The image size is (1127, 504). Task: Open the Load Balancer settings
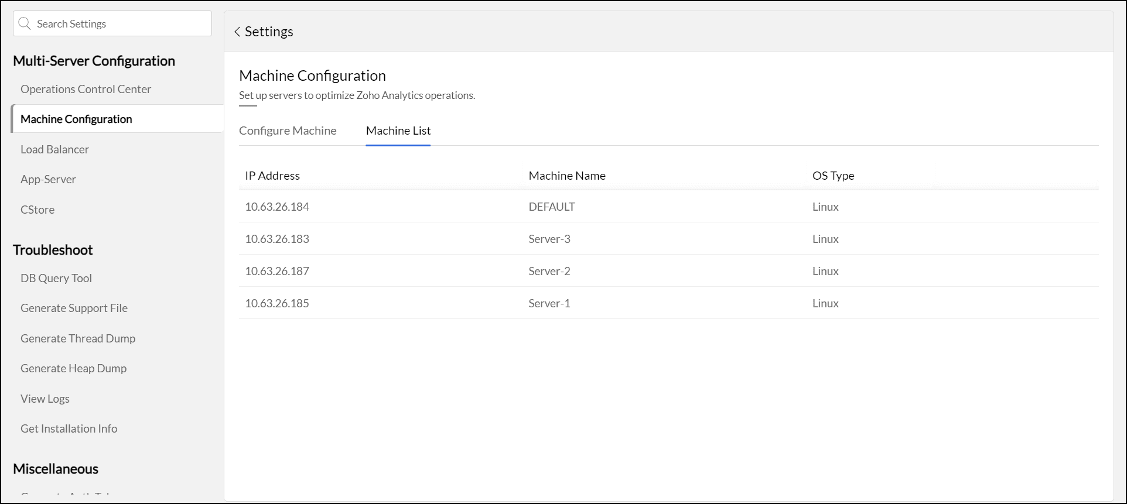click(54, 149)
